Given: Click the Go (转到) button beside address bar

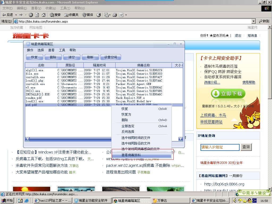Looking at the screenshot, I should [264, 21].
